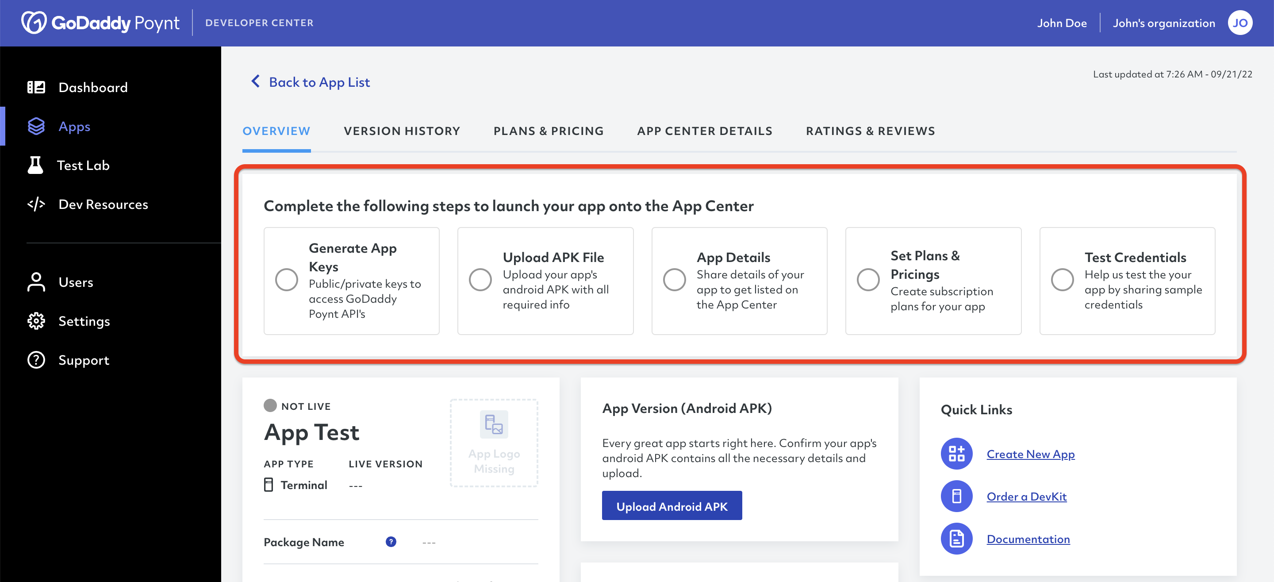Image resolution: width=1274 pixels, height=582 pixels.
Task: Click the Support help icon in sidebar
Action: pos(32,358)
